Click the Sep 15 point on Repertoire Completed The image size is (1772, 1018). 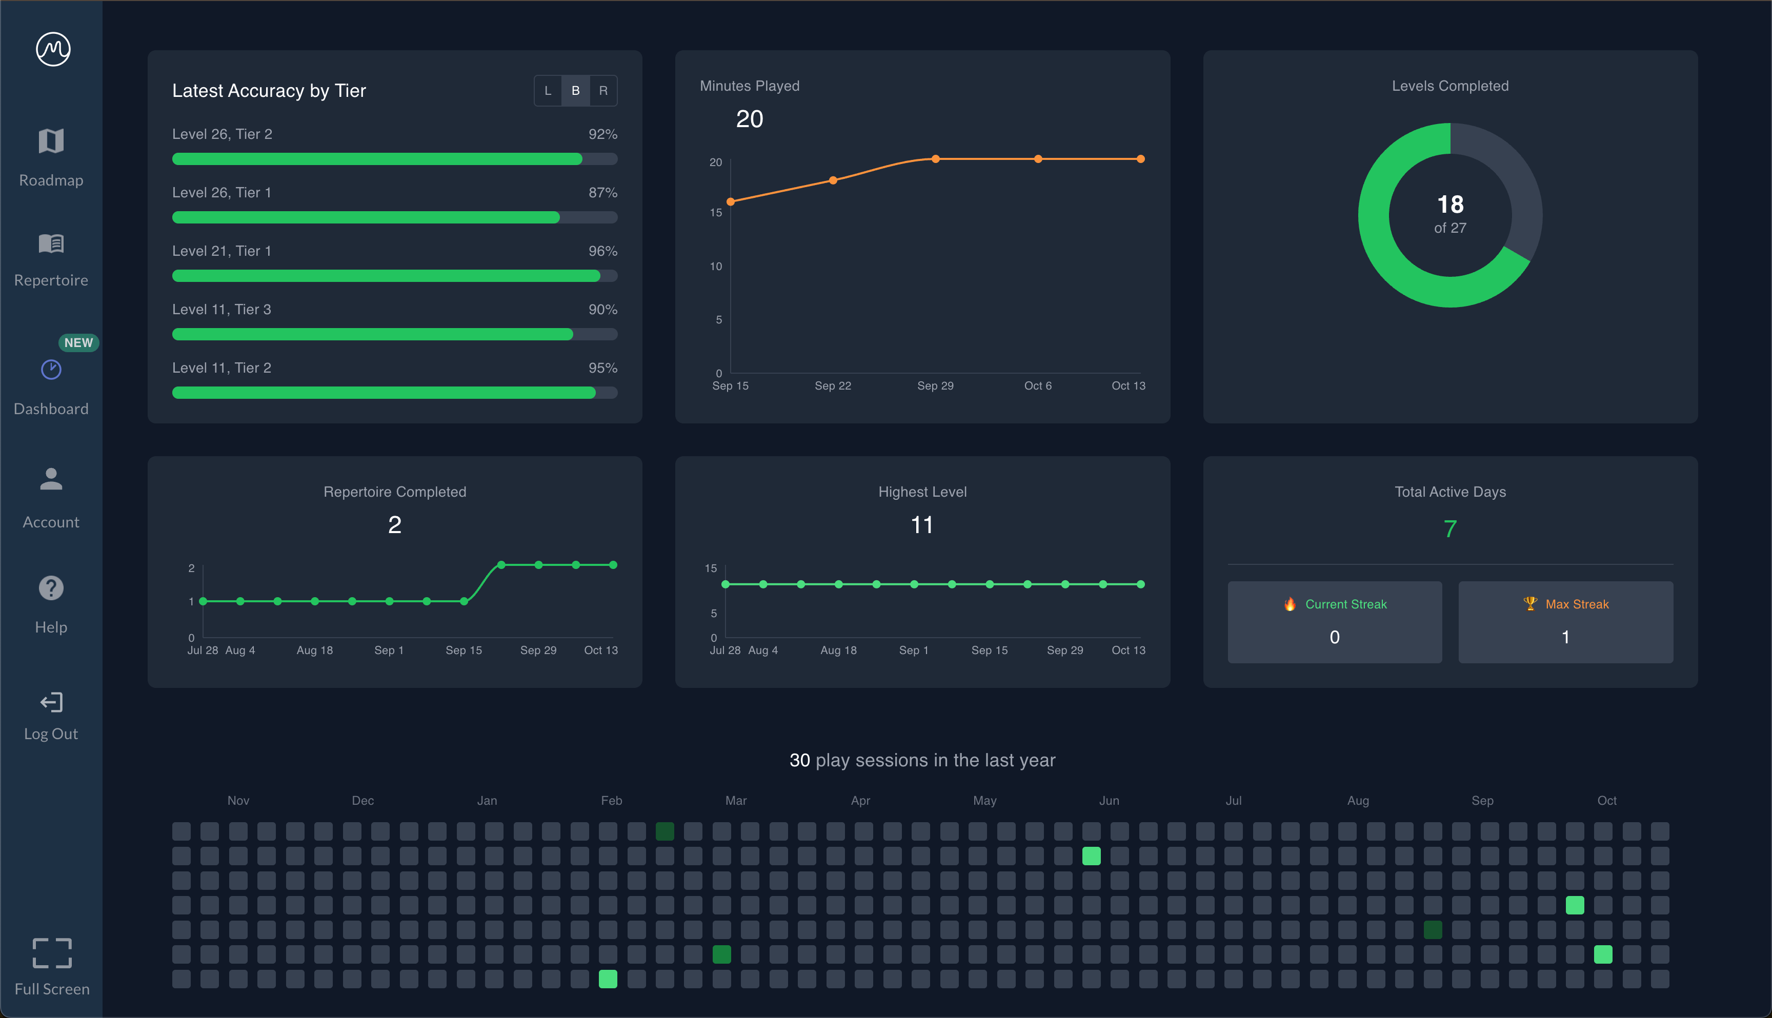[464, 601]
